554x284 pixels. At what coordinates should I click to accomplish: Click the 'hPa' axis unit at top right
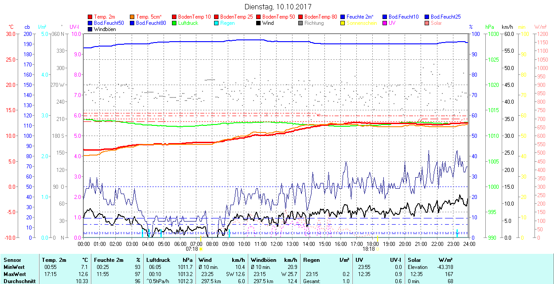490,27
